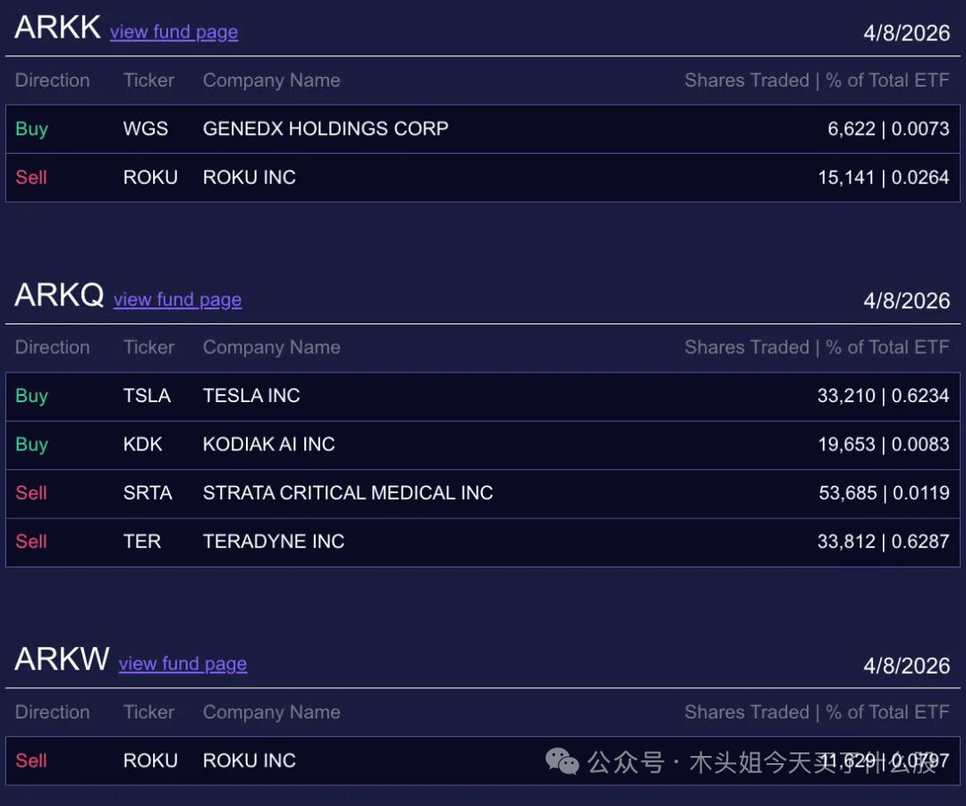Click STRATA CRITICAL MEDICAL INC name
Image resolution: width=966 pixels, height=806 pixels.
[x=348, y=492]
